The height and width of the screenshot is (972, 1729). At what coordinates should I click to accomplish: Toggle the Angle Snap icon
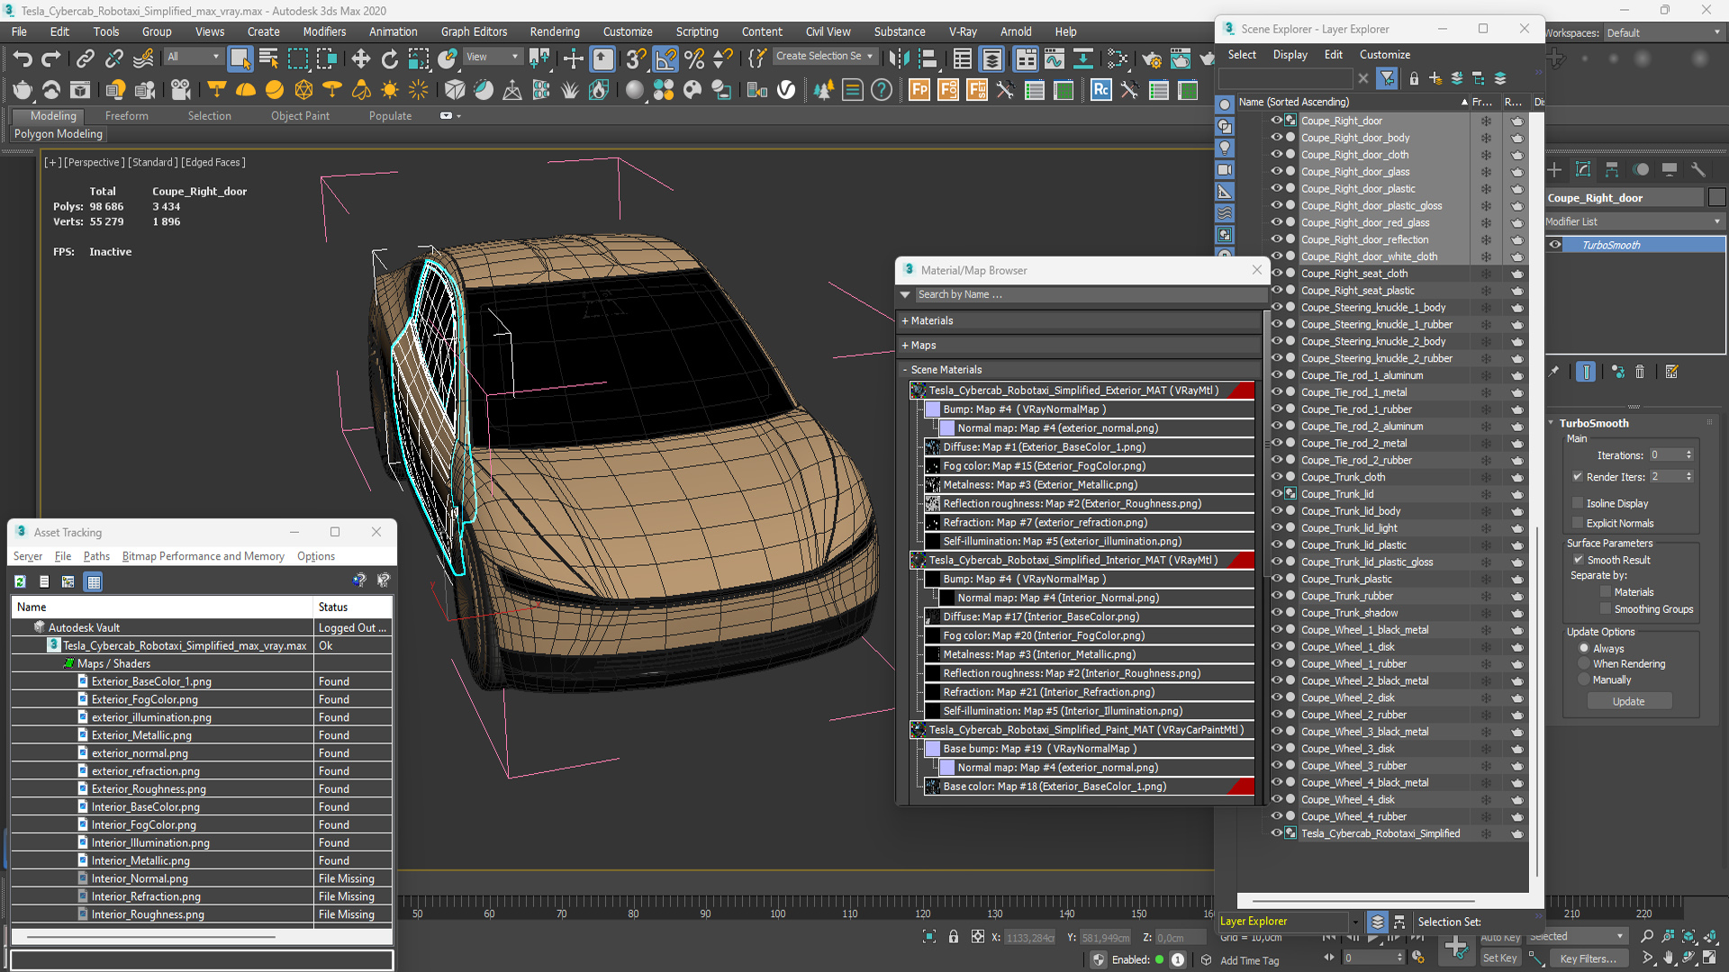[665, 59]
